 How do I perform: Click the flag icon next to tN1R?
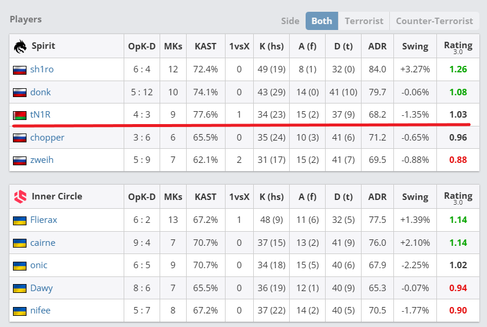coord(19,115)
